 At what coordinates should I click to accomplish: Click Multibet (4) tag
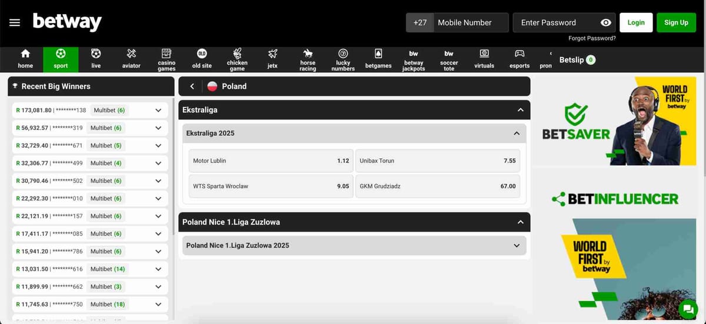106,163
